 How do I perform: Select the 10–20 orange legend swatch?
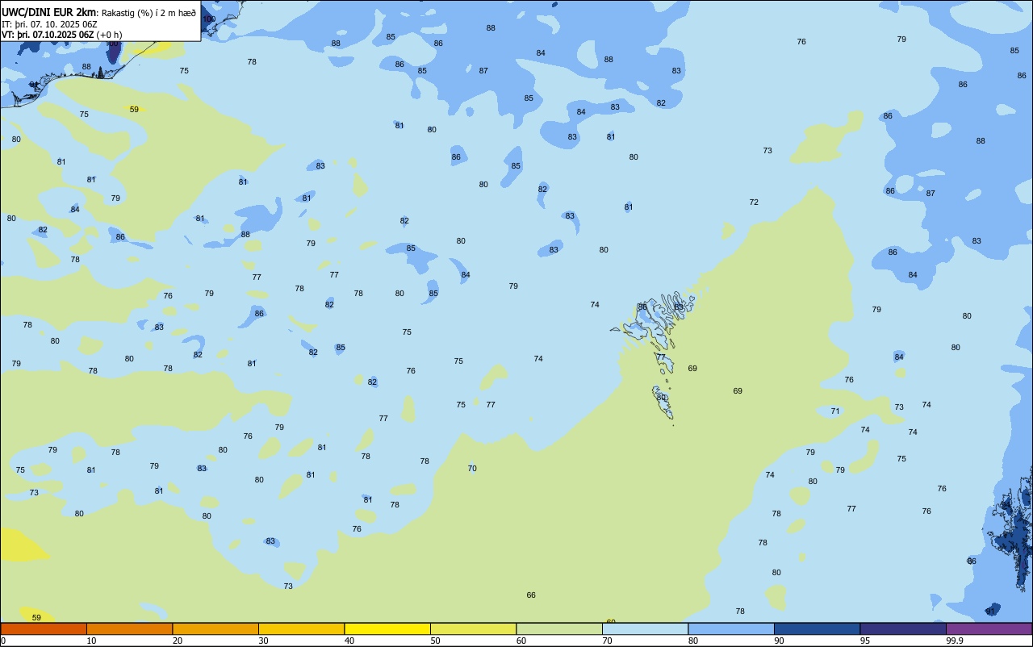pyautogui.click(x=129, y=628)
